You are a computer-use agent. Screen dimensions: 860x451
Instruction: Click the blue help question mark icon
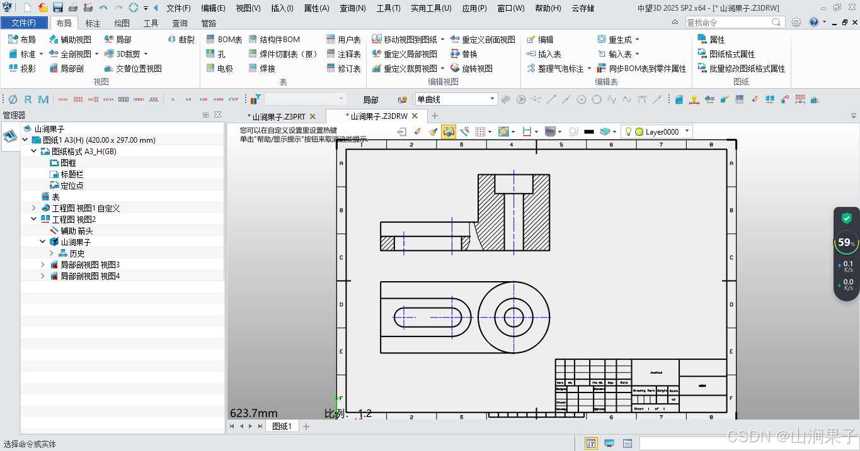814,22
